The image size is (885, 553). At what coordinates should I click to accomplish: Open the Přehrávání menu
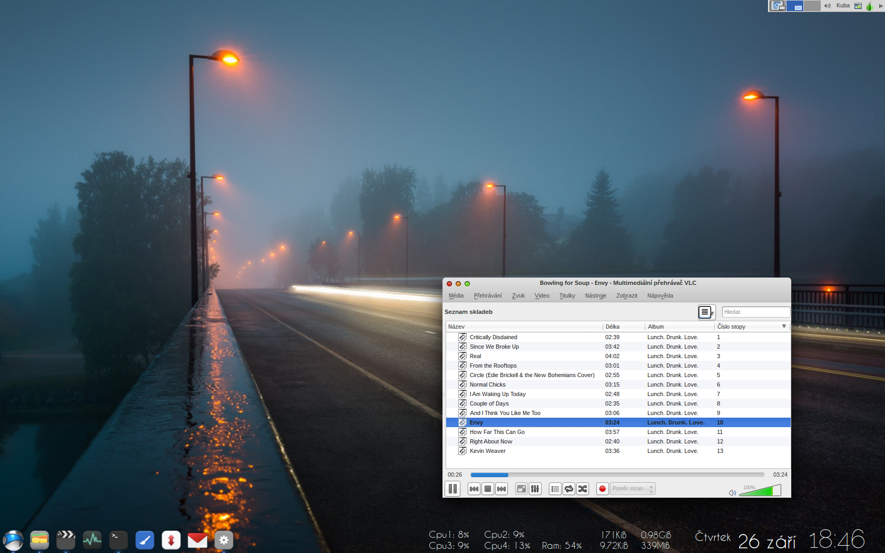(487, 296)
